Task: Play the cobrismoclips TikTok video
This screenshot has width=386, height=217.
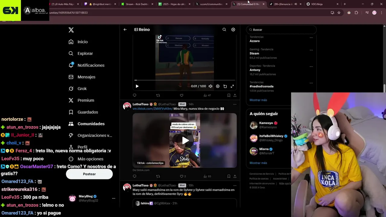Action: click(185, 140)
